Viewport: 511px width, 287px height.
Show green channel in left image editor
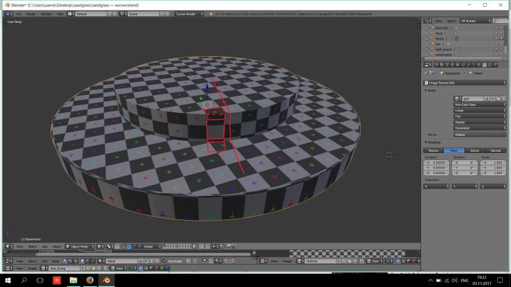pos(162,268)
